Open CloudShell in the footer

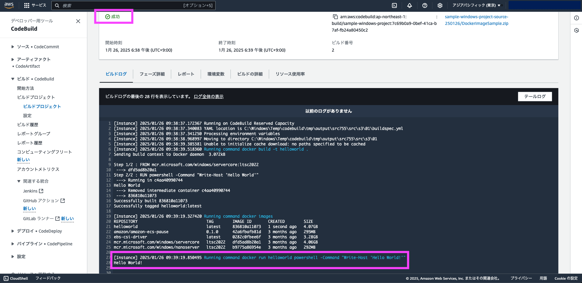coord(16,278)
